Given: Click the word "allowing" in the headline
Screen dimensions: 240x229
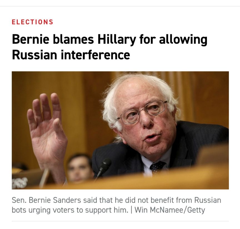Looking at the screenshot, I should pyautogui.click(x=183, y=40).
